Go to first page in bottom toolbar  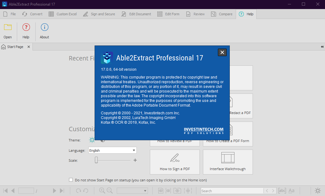[6, 191]
